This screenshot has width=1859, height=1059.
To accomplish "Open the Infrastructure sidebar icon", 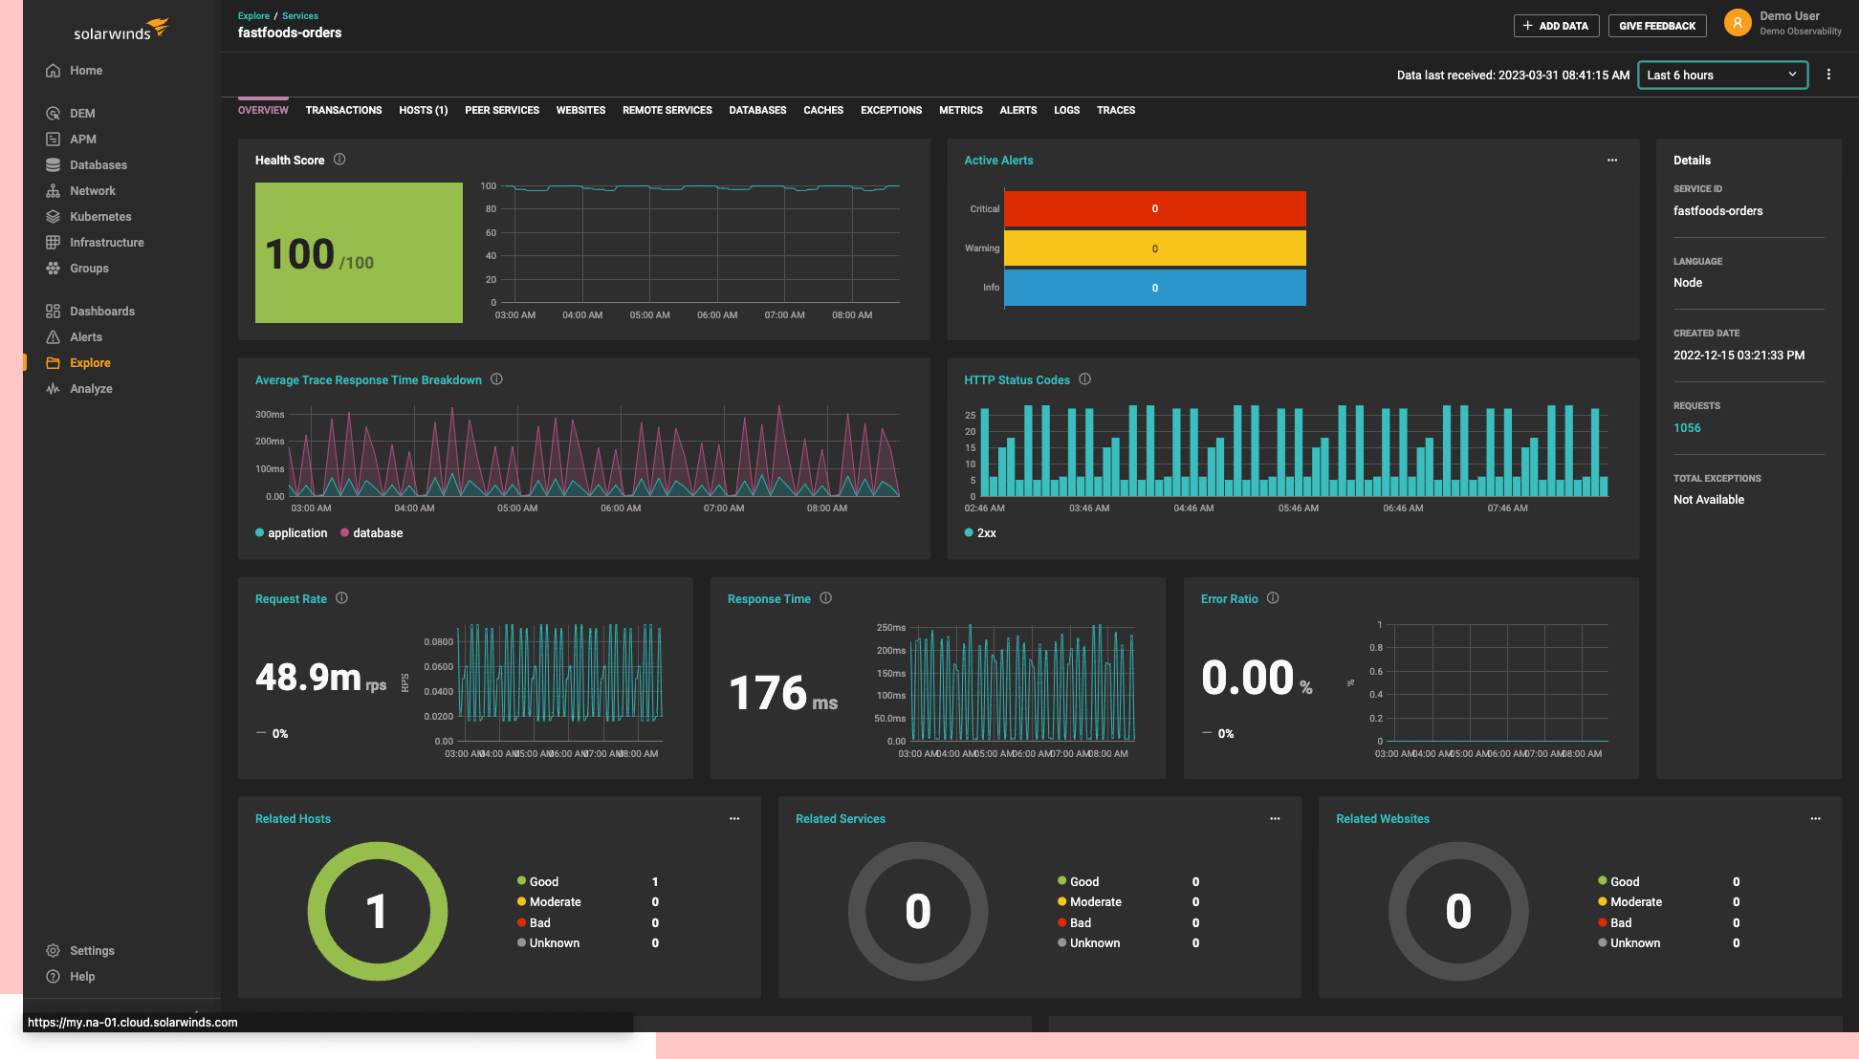I will tap(54, 243).
